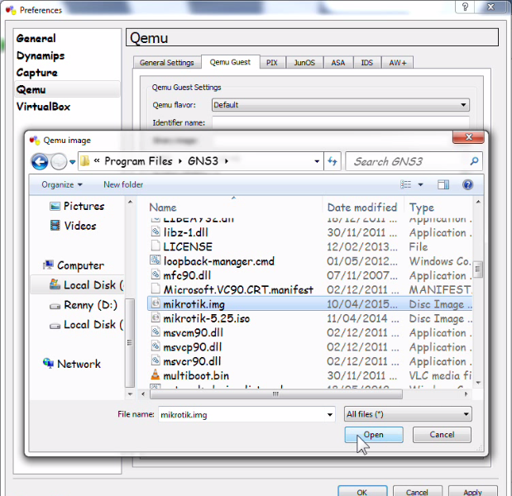This screenshot has width=512, height=496.
Task: Click the Back arrow in Qemu image dialog
Action: [x=40, y=161]
